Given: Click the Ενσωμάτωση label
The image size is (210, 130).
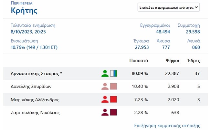Looking at the screenshot, I should 24,41.
